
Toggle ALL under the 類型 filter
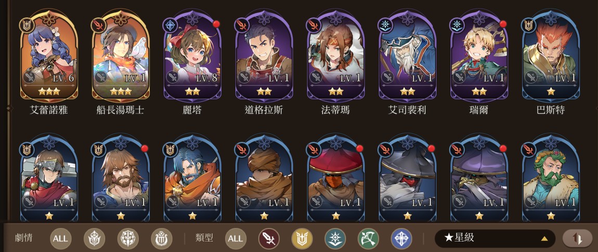point(236,238)
